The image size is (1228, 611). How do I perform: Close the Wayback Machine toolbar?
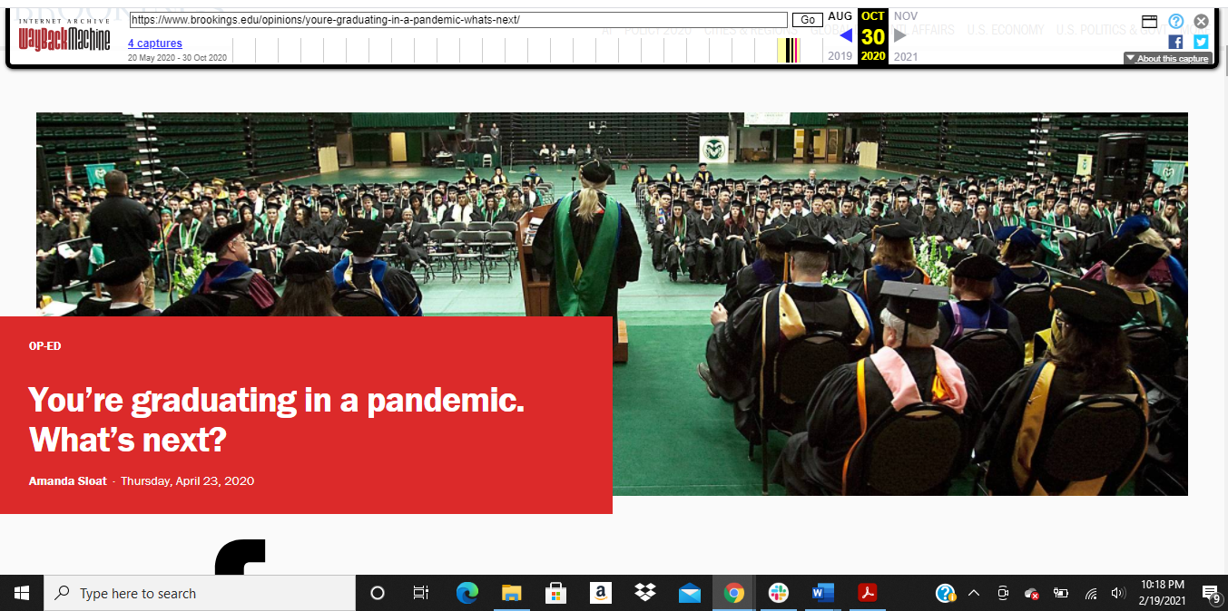pyautogui.click(x=1201, y=21)
